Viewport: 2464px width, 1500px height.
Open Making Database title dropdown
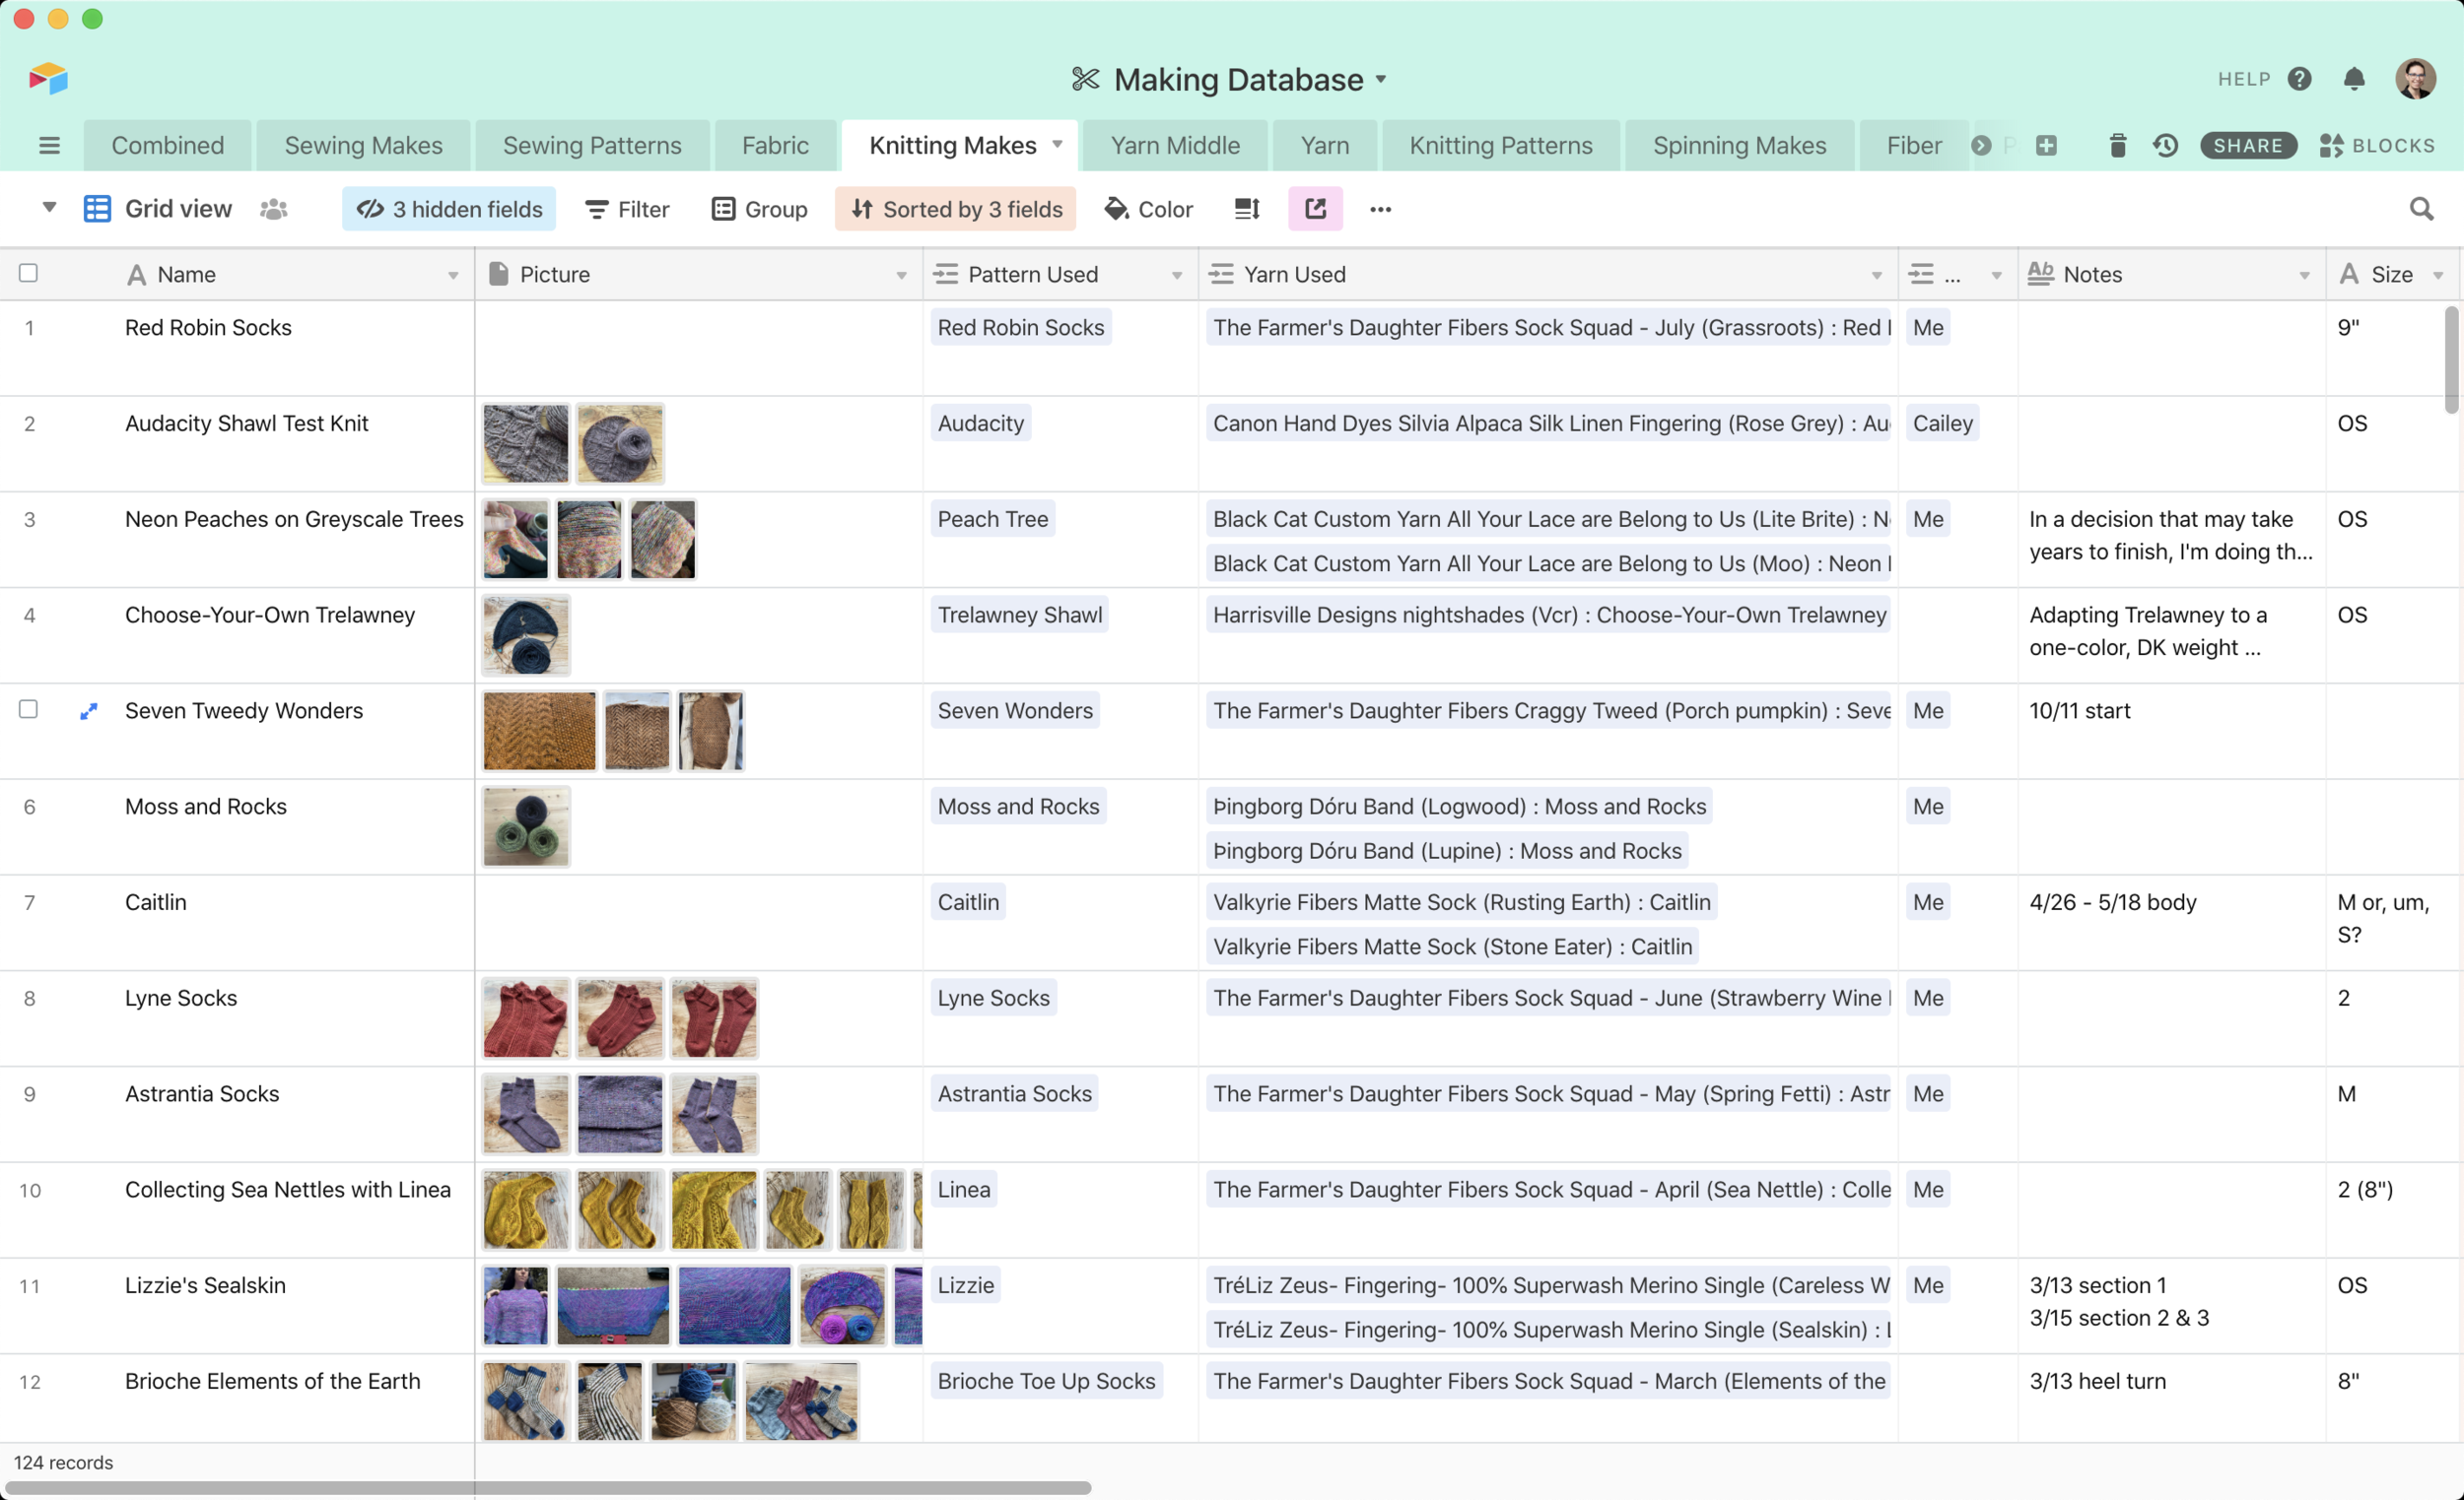tap(1381, 79)
